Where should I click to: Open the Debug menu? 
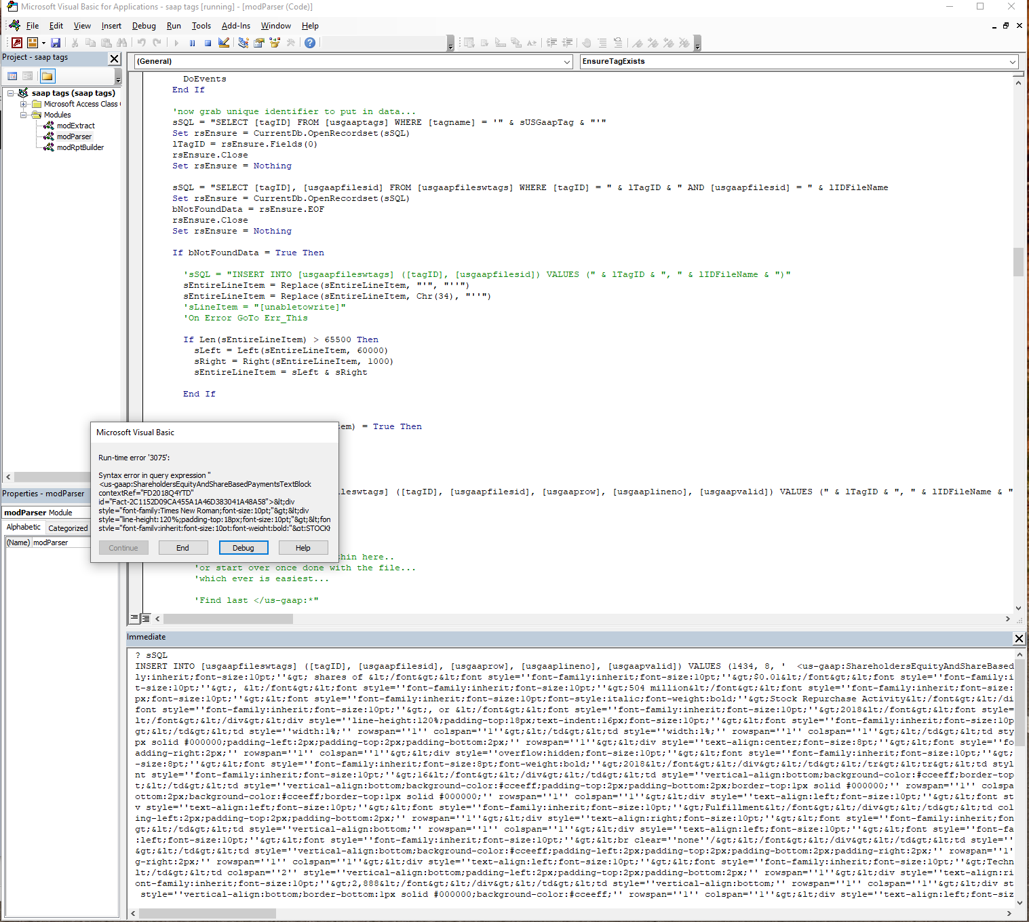pos(144,26)
